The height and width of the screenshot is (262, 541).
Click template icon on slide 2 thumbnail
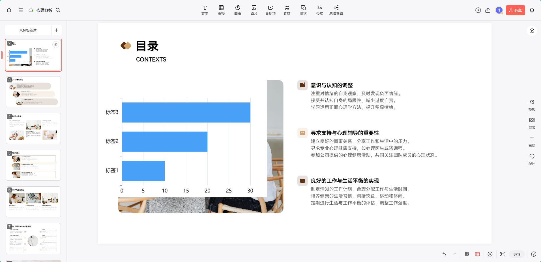pos(56,45)
